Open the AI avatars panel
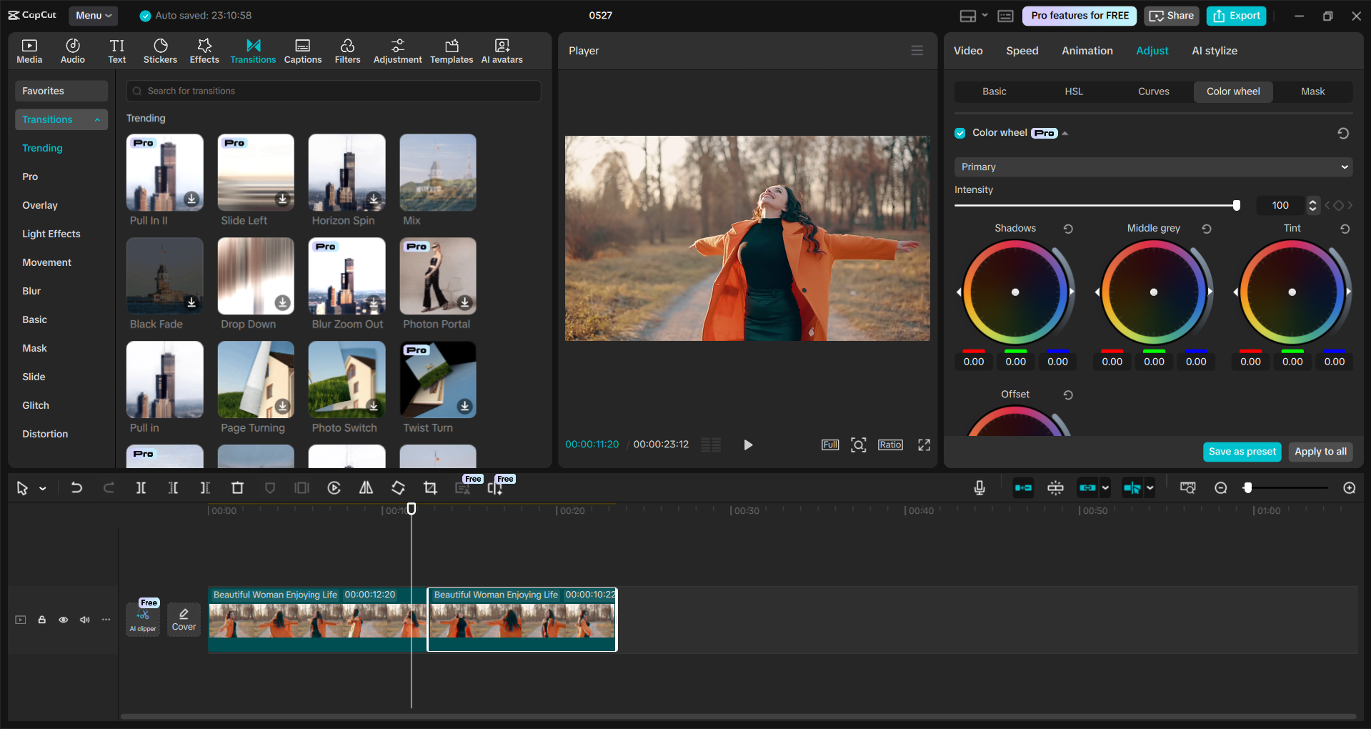 tap(501, 50)
